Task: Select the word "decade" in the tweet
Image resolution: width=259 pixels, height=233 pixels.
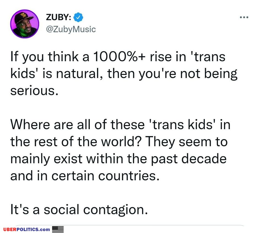Action: point(204,159)
